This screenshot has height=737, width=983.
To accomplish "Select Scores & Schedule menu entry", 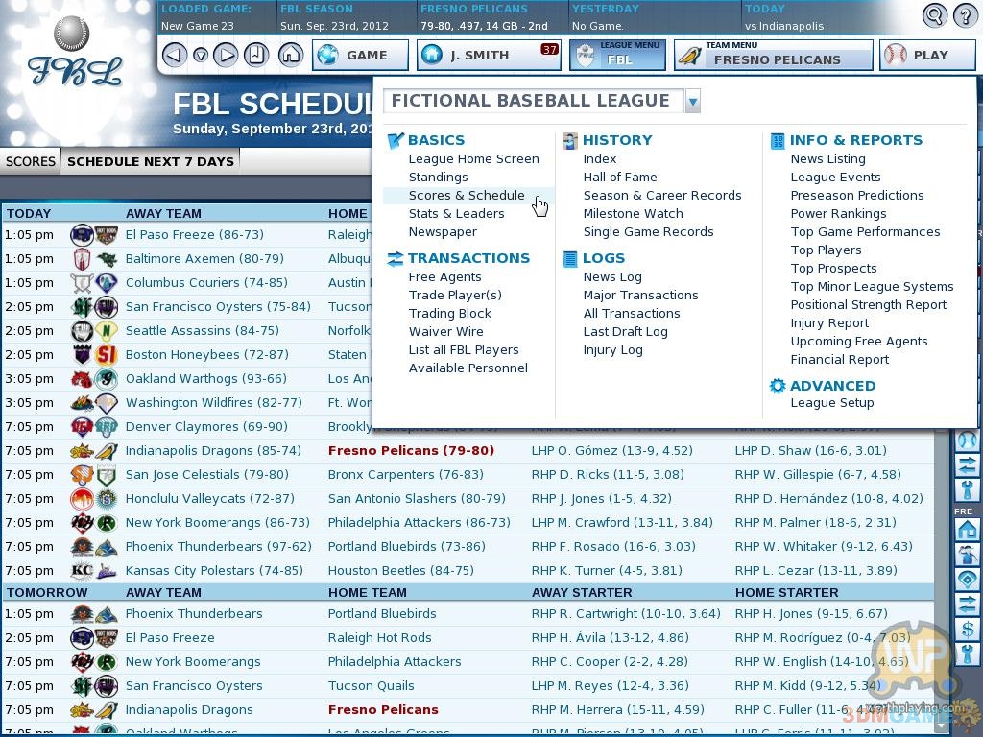I will coord(467,196).
